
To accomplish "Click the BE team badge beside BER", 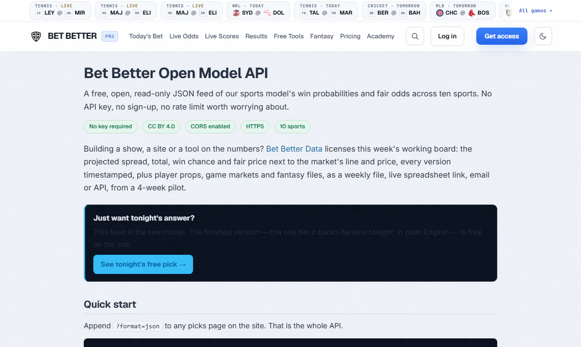I will 372,13.
